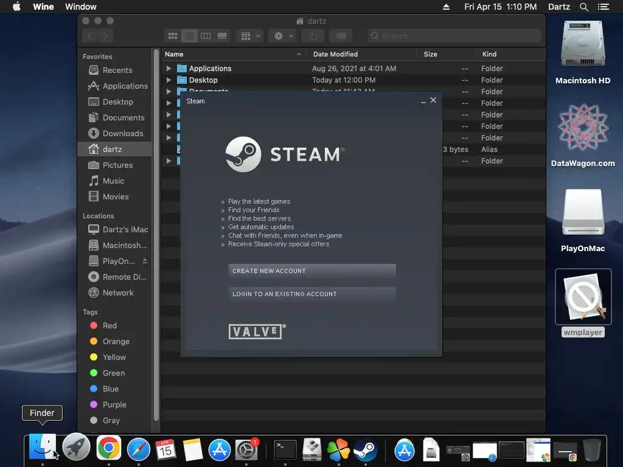Eject the PlayOnMac volume in sidebar
Screen dimensions: 623x467
click(x=145, y=261)
